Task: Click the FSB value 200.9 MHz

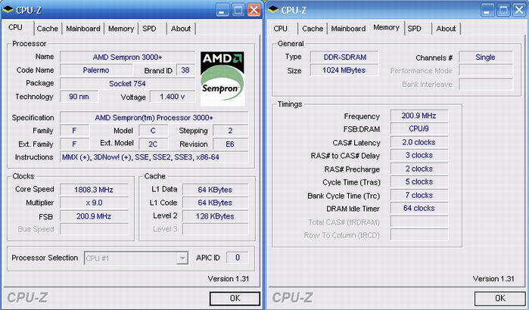Action: (94, 216)
